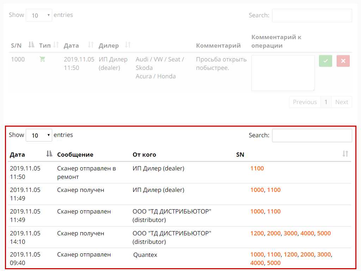Click sort arrows beside upper Дата header
The height and width of the screenshot is (271, 361).
tap(91, 45)
